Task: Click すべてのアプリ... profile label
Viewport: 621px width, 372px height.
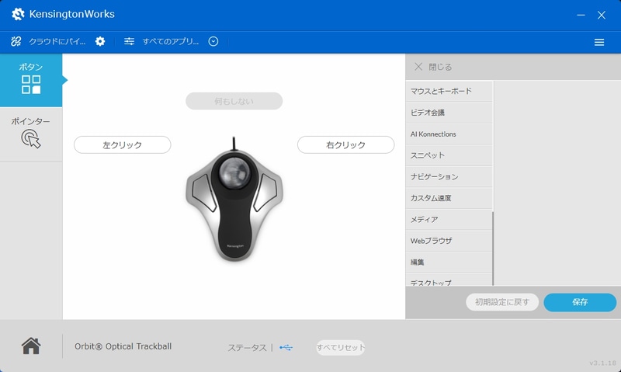Action: click(171, 41)
